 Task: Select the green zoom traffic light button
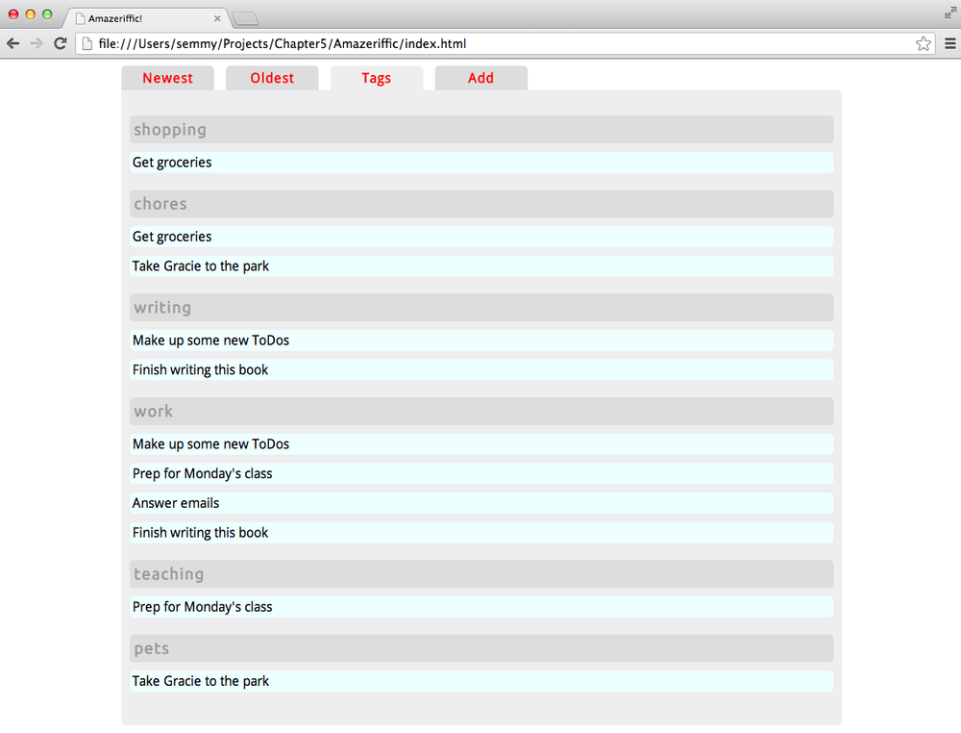point(44,14)
